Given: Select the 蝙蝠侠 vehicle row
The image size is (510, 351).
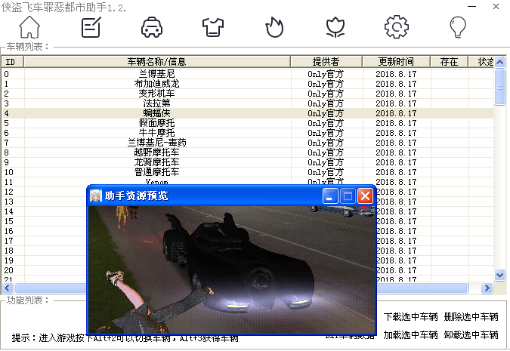Looking at the screenshot, I should pos(248,113).
